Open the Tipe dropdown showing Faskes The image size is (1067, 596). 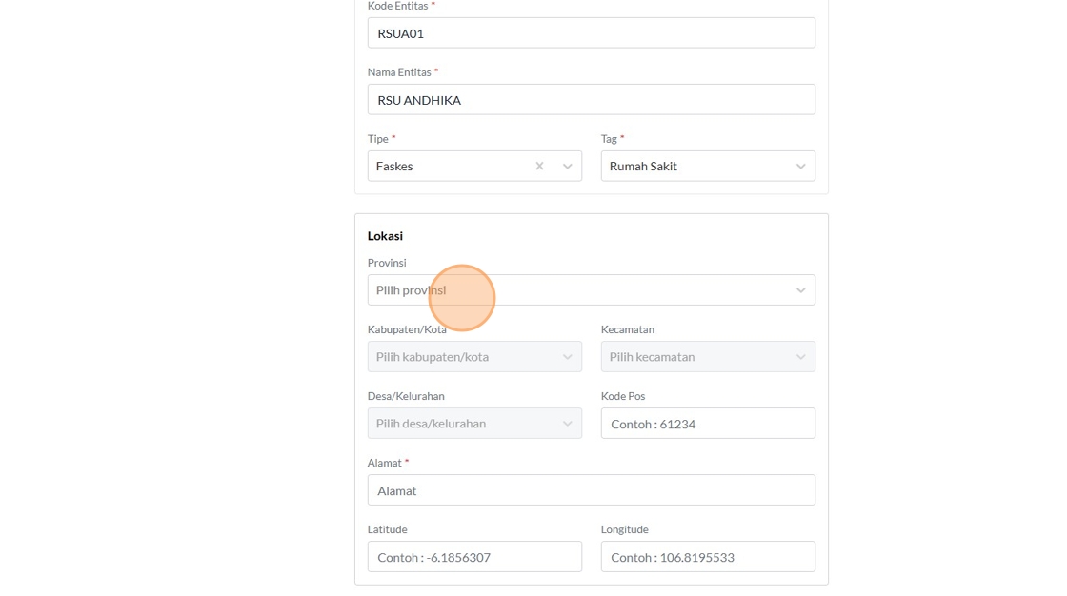[448, 166]
